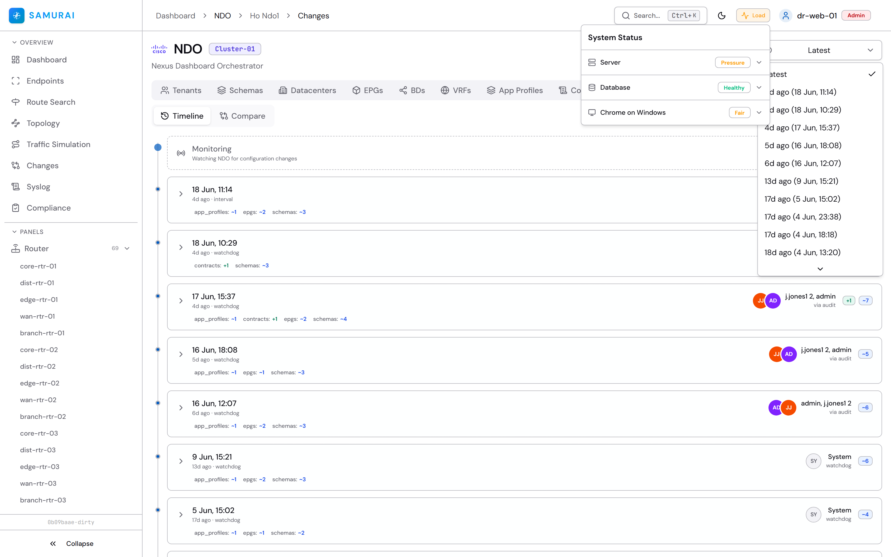Expand the 18 Jun, 11:14 change entry
The image size is (891, 557).
pos(181,194)
